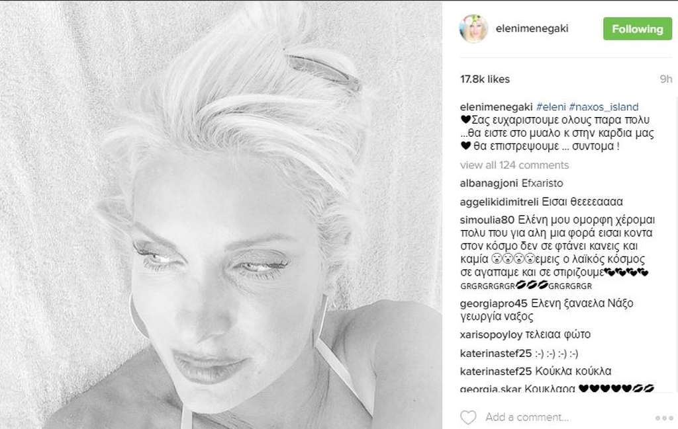Expand view all 124 comments
This screenshot has width=678, height=429.
tap(514, 165)
